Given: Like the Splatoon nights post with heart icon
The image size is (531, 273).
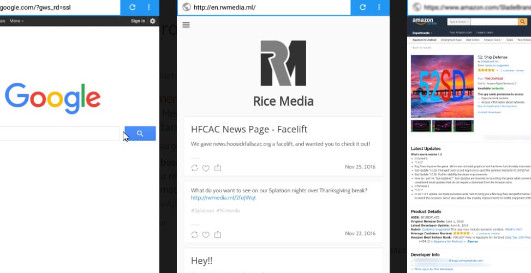Looking at the screenshot, I should click(206, 234).
